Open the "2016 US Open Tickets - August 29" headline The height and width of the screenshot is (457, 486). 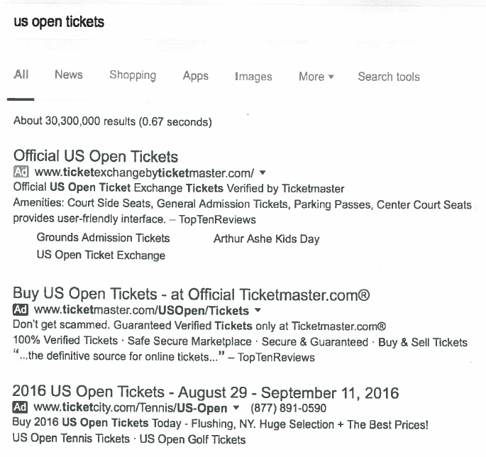click(206, 392)
